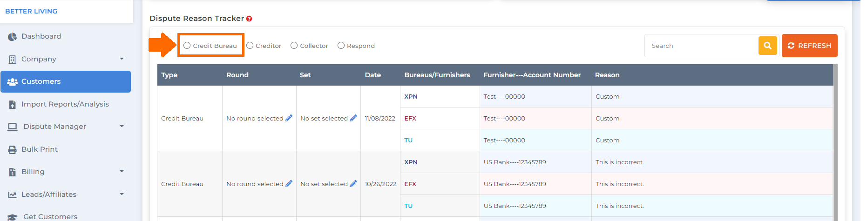Click the Billing invoice icon

click(12, 172)
